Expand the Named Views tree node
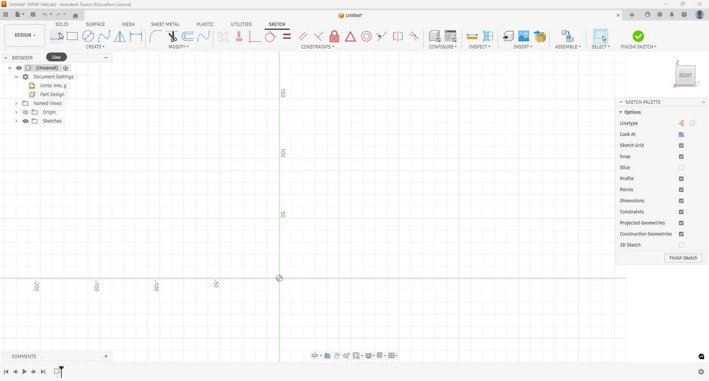This screenshot has height=381, width=709. 16,103
